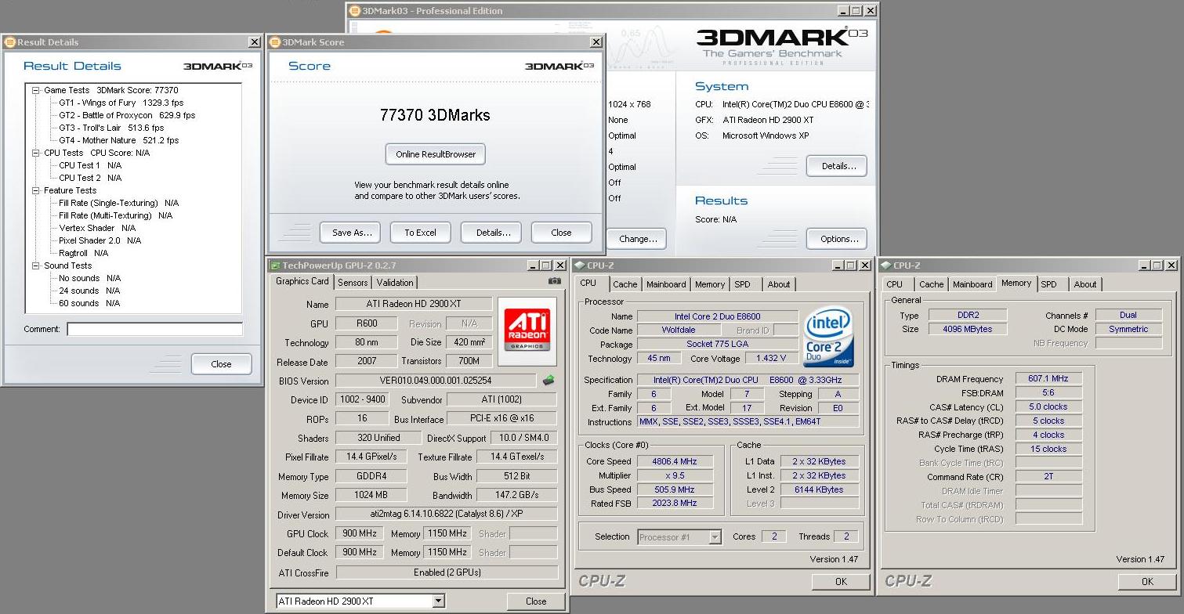
Task: Open Memory tab in CPU-Z CPU window
Action: point(709,284)
